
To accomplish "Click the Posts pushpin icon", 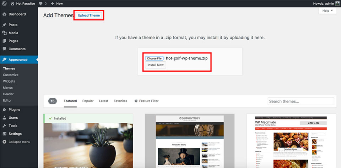I will pos(4,25).
